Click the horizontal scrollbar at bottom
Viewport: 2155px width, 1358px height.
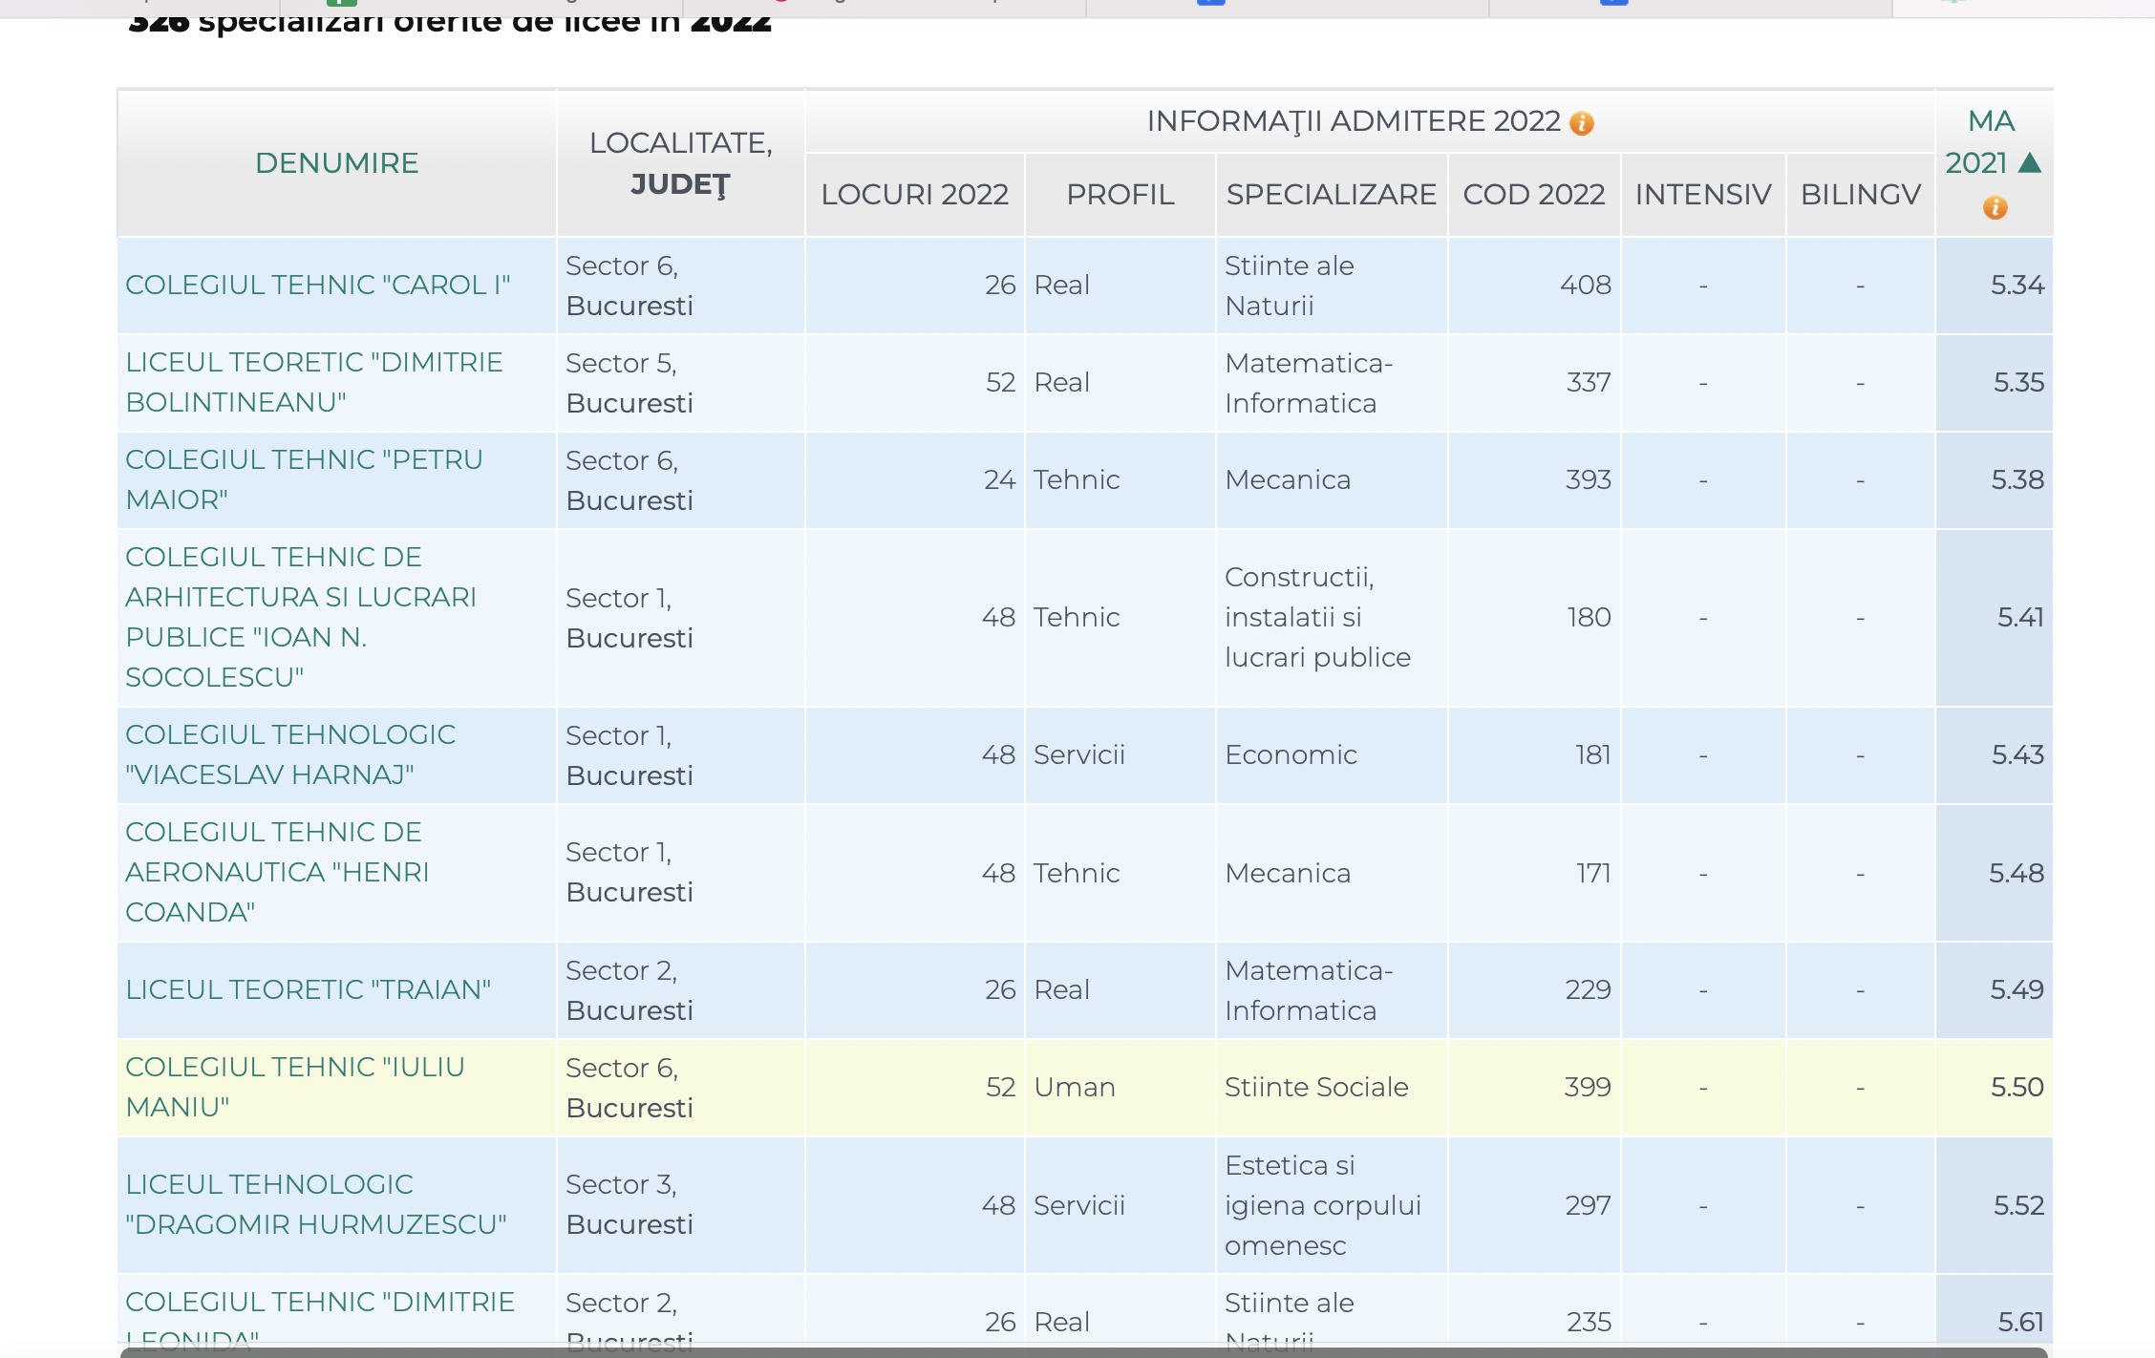pyautogui.click(x=1083, y=1351)
